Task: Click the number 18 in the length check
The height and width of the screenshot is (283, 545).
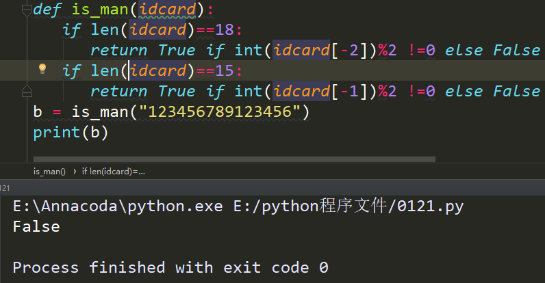Action: pyautogui.click(x=224, y=30)
